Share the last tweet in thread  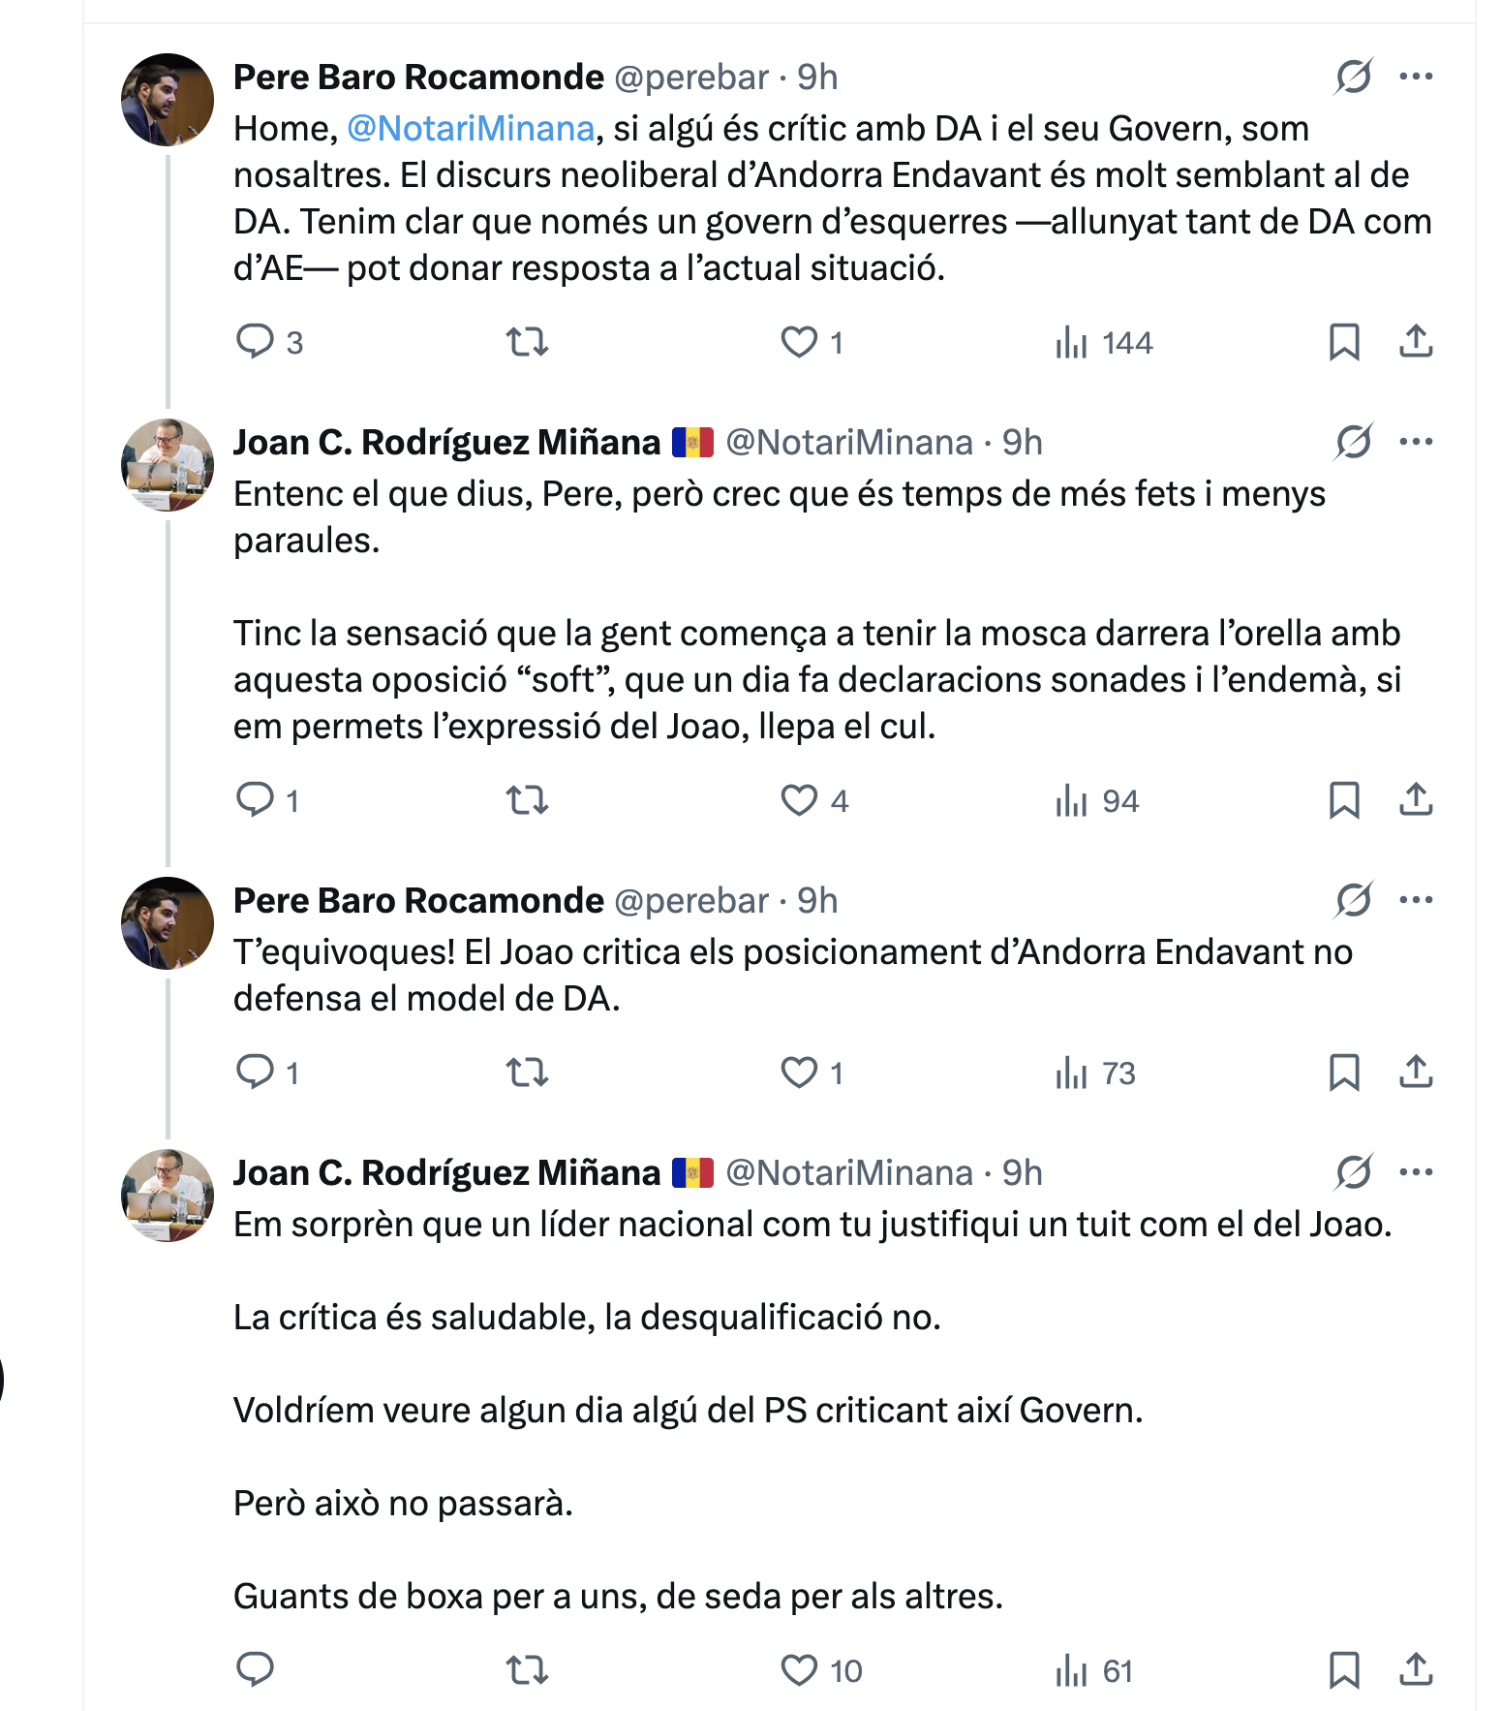(1416, 1669)
